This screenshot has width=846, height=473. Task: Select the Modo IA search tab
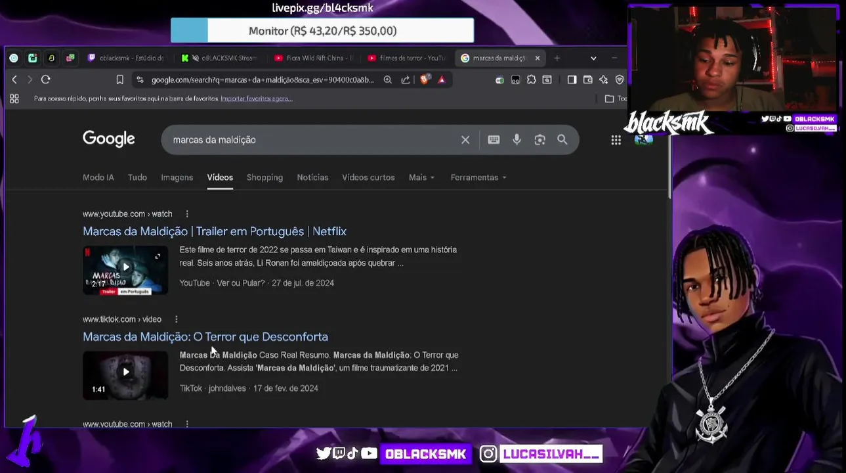98,177
